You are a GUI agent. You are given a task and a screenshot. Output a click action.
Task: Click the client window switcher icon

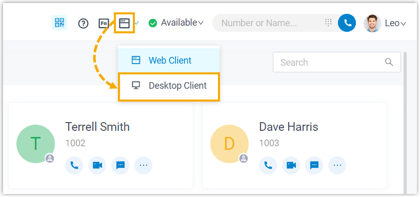(x=124, y=23)
